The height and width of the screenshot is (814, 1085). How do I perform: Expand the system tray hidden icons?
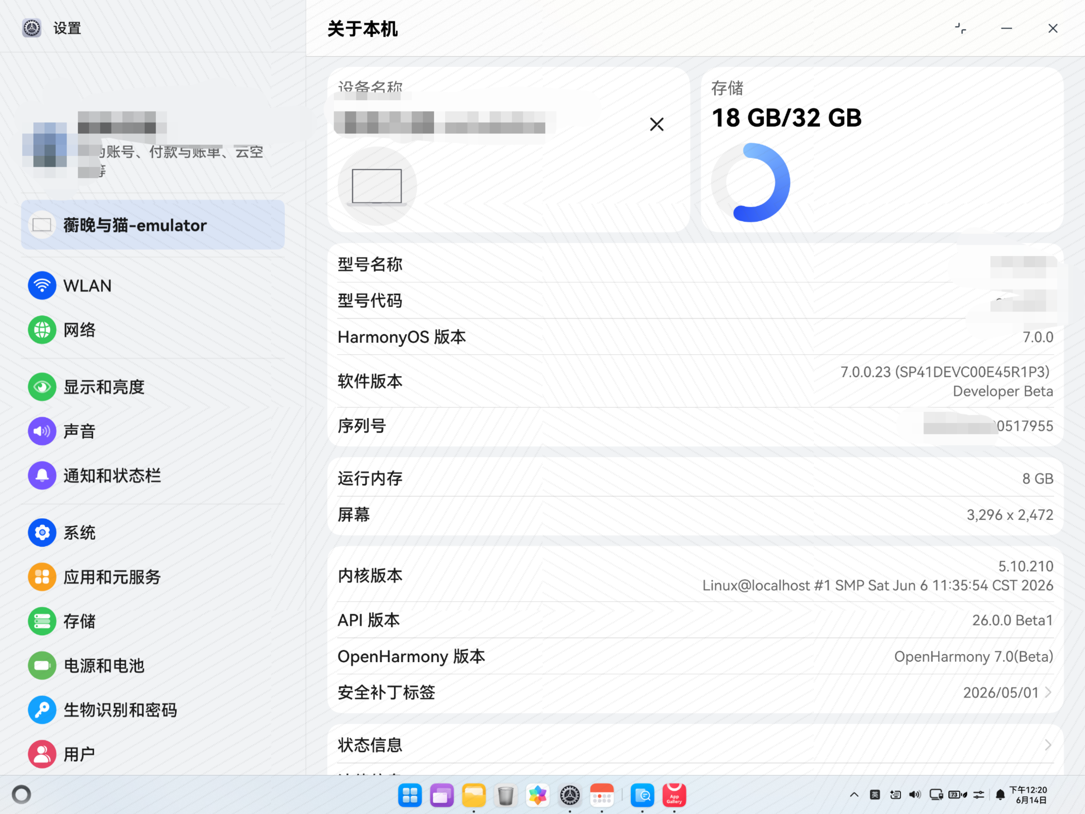click(854, 794)
